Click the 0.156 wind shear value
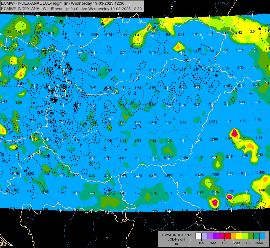This screenshot has width=270, height=248. pyautogui.click(x=184, y=158)
